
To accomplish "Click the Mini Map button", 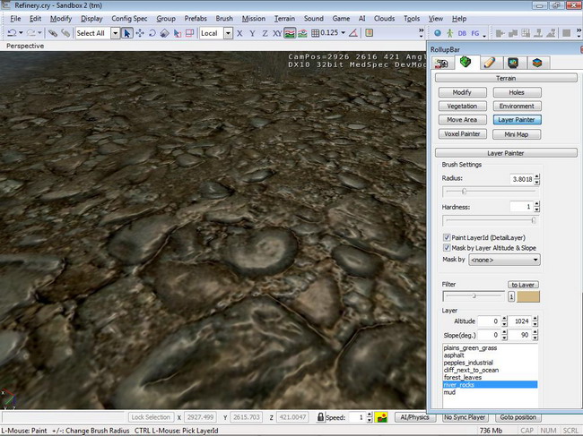I will coord(517,134).
